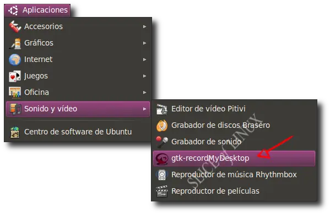Screen dimensions: 330x214
Task: Launch Grabador de discos Brasero
Action: point(234,125)
